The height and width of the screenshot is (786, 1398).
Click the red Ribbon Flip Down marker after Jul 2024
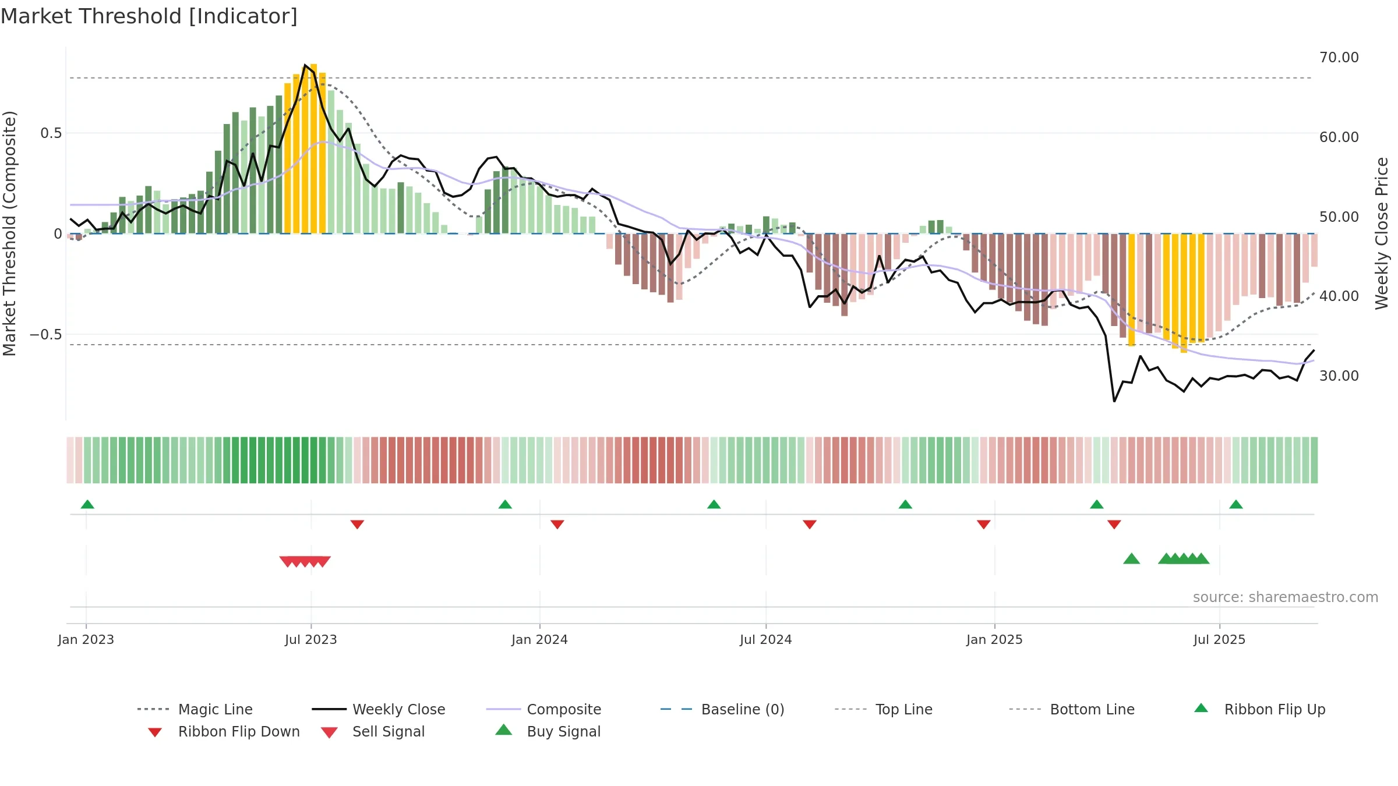point(810,525)
